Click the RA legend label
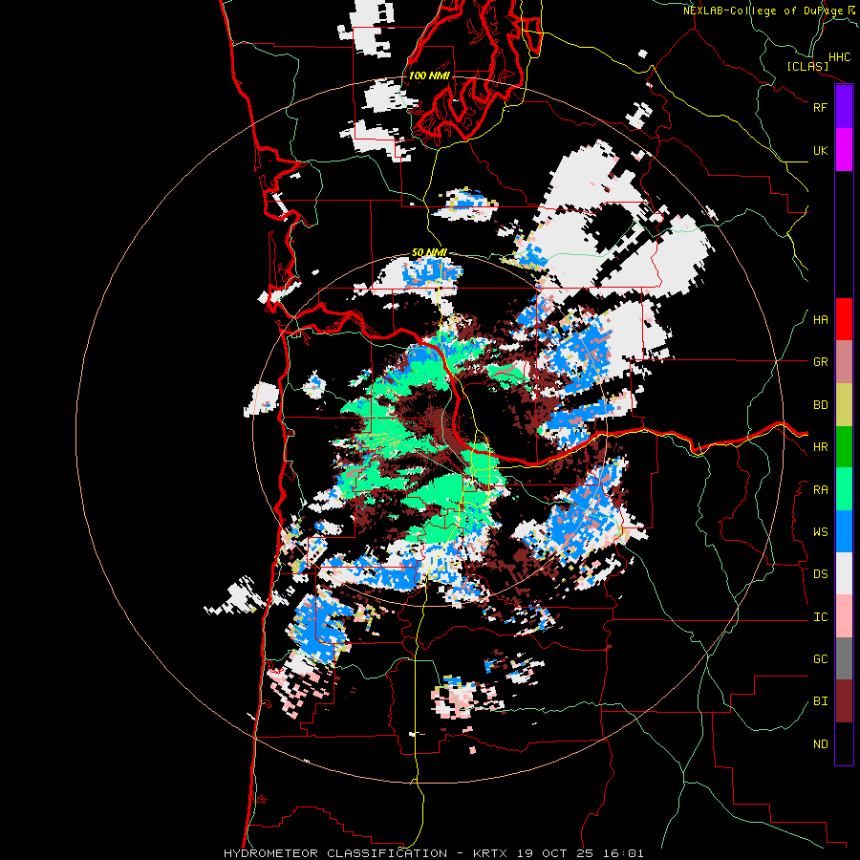 820,490
